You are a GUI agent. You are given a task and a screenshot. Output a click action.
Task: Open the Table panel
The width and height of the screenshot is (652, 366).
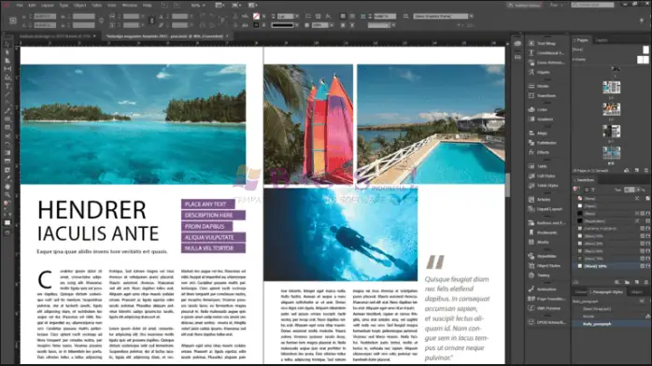[x=538, y=166]
